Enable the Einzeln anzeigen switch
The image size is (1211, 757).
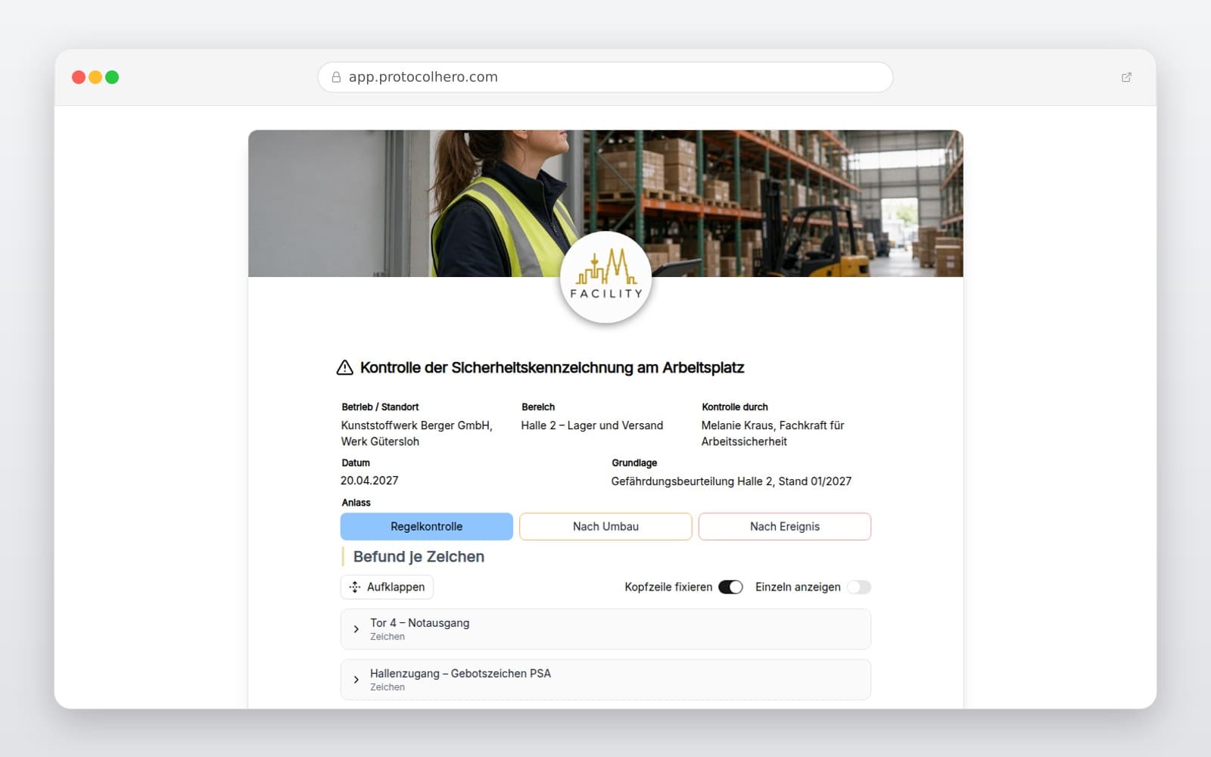pyautogui.click(x=858, y=587)
